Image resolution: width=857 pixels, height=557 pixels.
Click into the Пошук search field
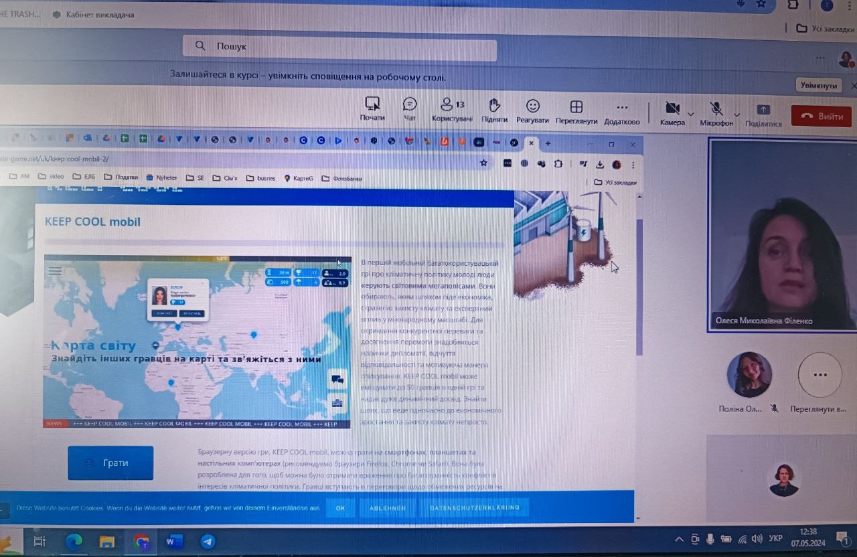tap(339, 47)
